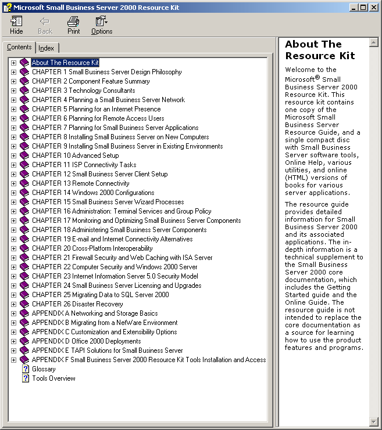Click book icon beside CHAPTER 5

tap(24, 109)
